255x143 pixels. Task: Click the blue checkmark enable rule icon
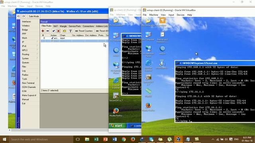tap(53, 31)
